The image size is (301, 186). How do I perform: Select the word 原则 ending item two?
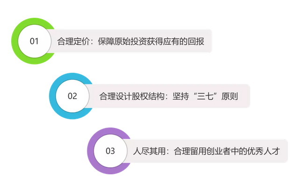(230, 96)
